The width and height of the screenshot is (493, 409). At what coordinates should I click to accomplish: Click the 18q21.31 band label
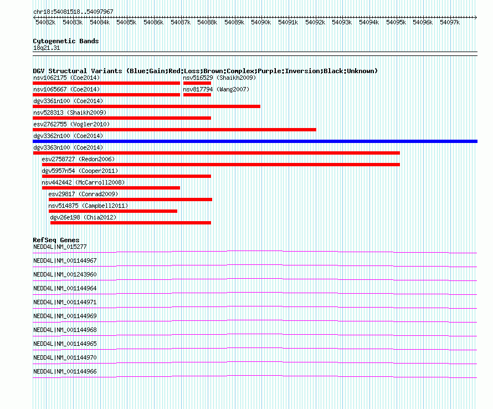click(x=47, y=48)
